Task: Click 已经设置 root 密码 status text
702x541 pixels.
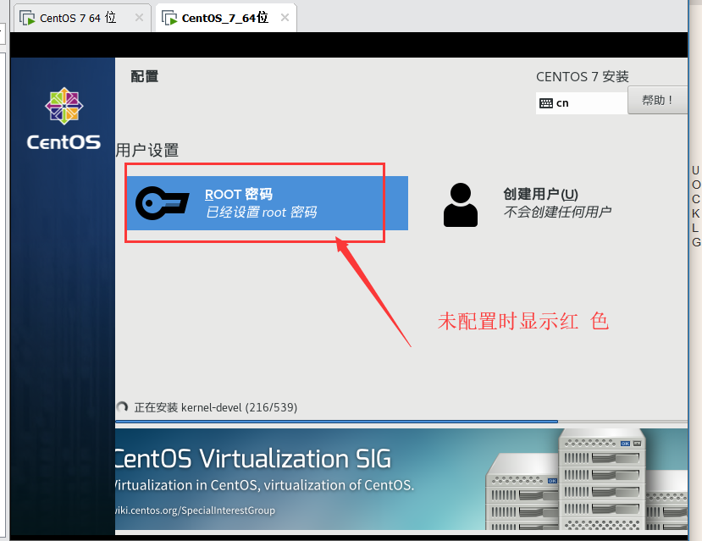Action: (x=261, y=212)
